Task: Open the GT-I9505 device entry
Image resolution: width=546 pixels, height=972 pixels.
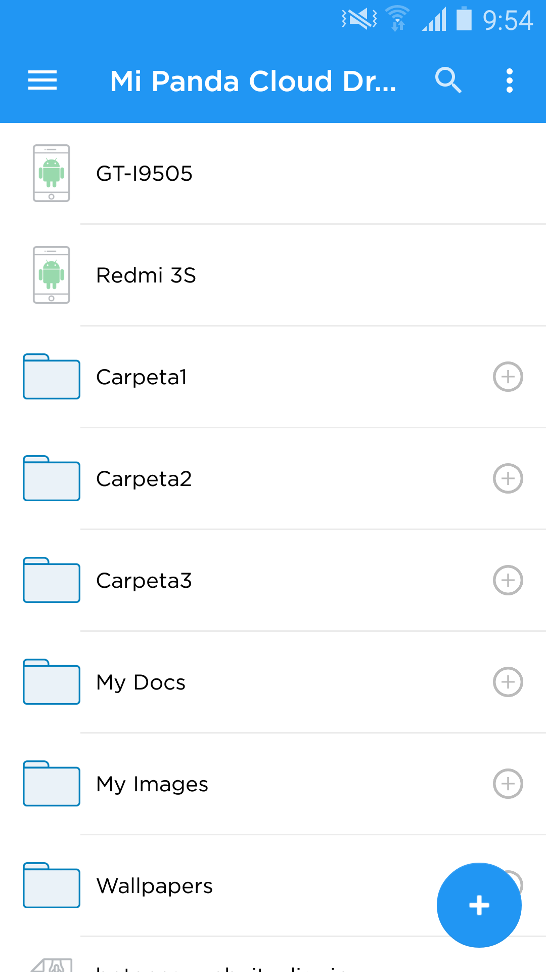Action: (x=273, y=173)
